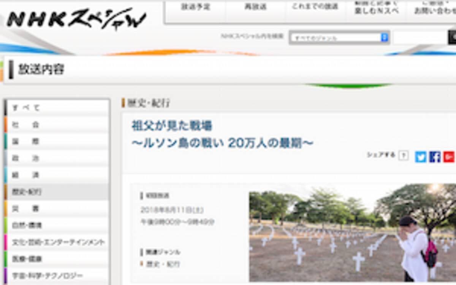Share via the red Google+ icon
The width and height of the screenshot is (456, 285).
449,157
